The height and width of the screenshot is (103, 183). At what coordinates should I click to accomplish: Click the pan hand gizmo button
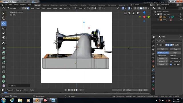[134, 13]
